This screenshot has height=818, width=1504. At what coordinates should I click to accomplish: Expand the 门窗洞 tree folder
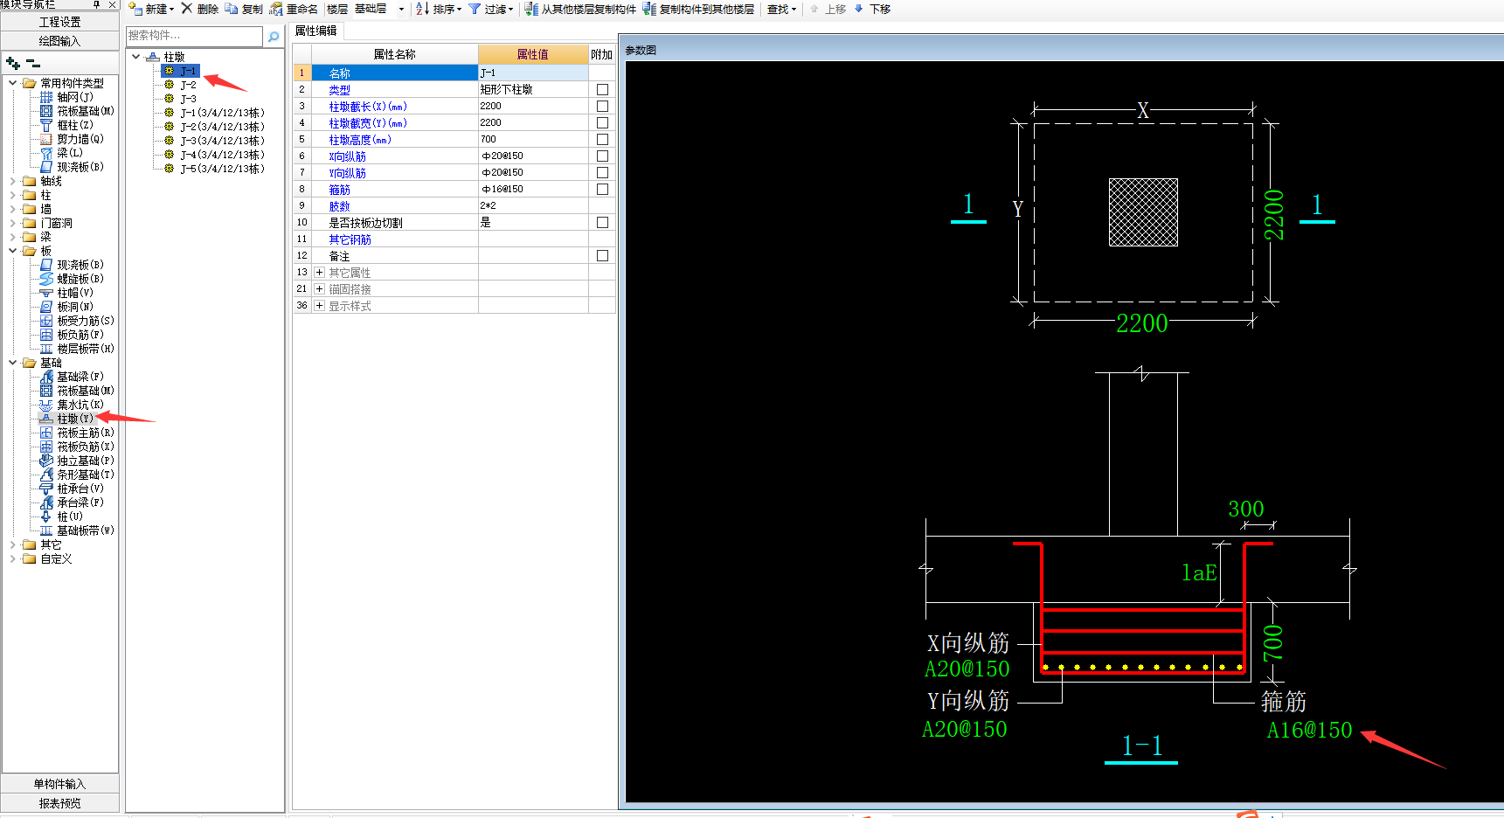12,223
